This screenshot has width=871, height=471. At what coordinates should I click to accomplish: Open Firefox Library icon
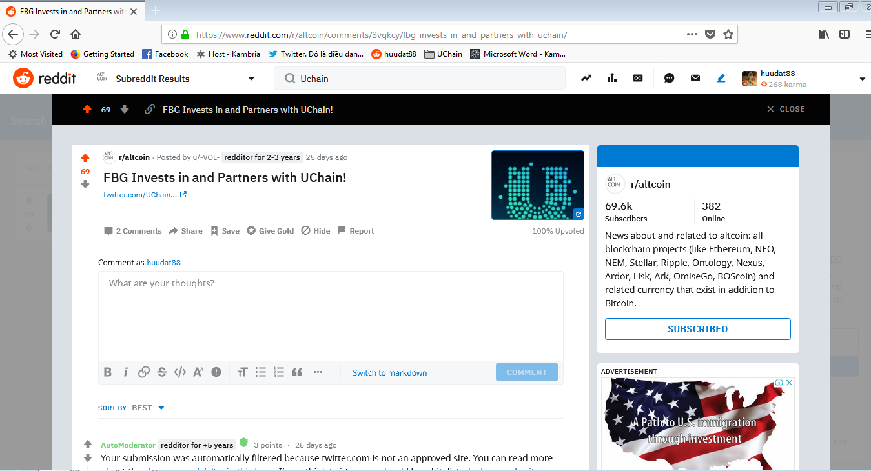(825, 34)
